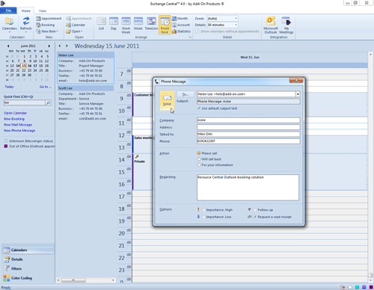374x290 pixels.
Task: Go to next day arrow
Action: click(67, 46)
